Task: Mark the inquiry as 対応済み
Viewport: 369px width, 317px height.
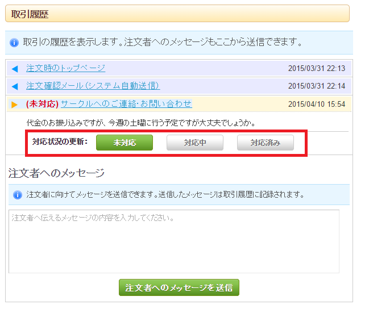Action: click(266, 143)
